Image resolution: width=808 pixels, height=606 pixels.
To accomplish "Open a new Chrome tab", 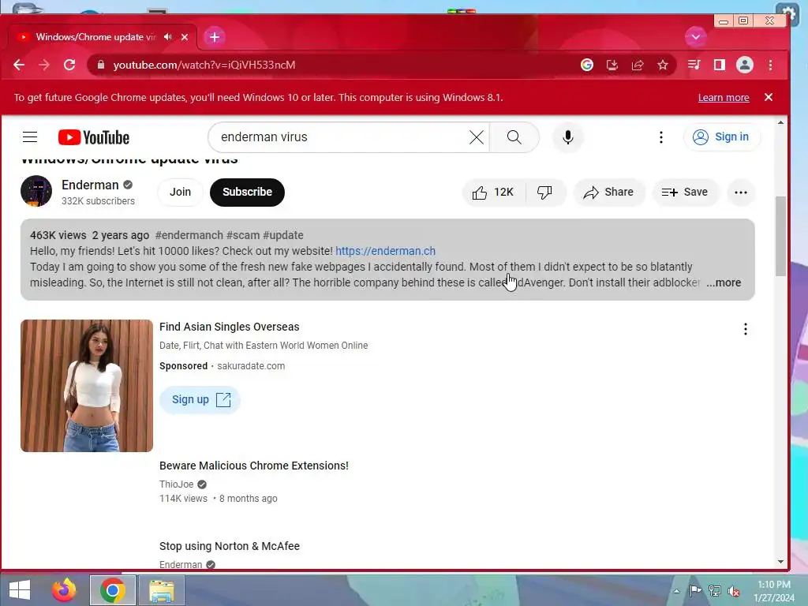I will coord(215,37).
